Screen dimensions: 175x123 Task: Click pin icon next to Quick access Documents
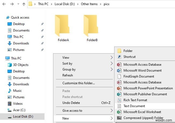[42, 30]
